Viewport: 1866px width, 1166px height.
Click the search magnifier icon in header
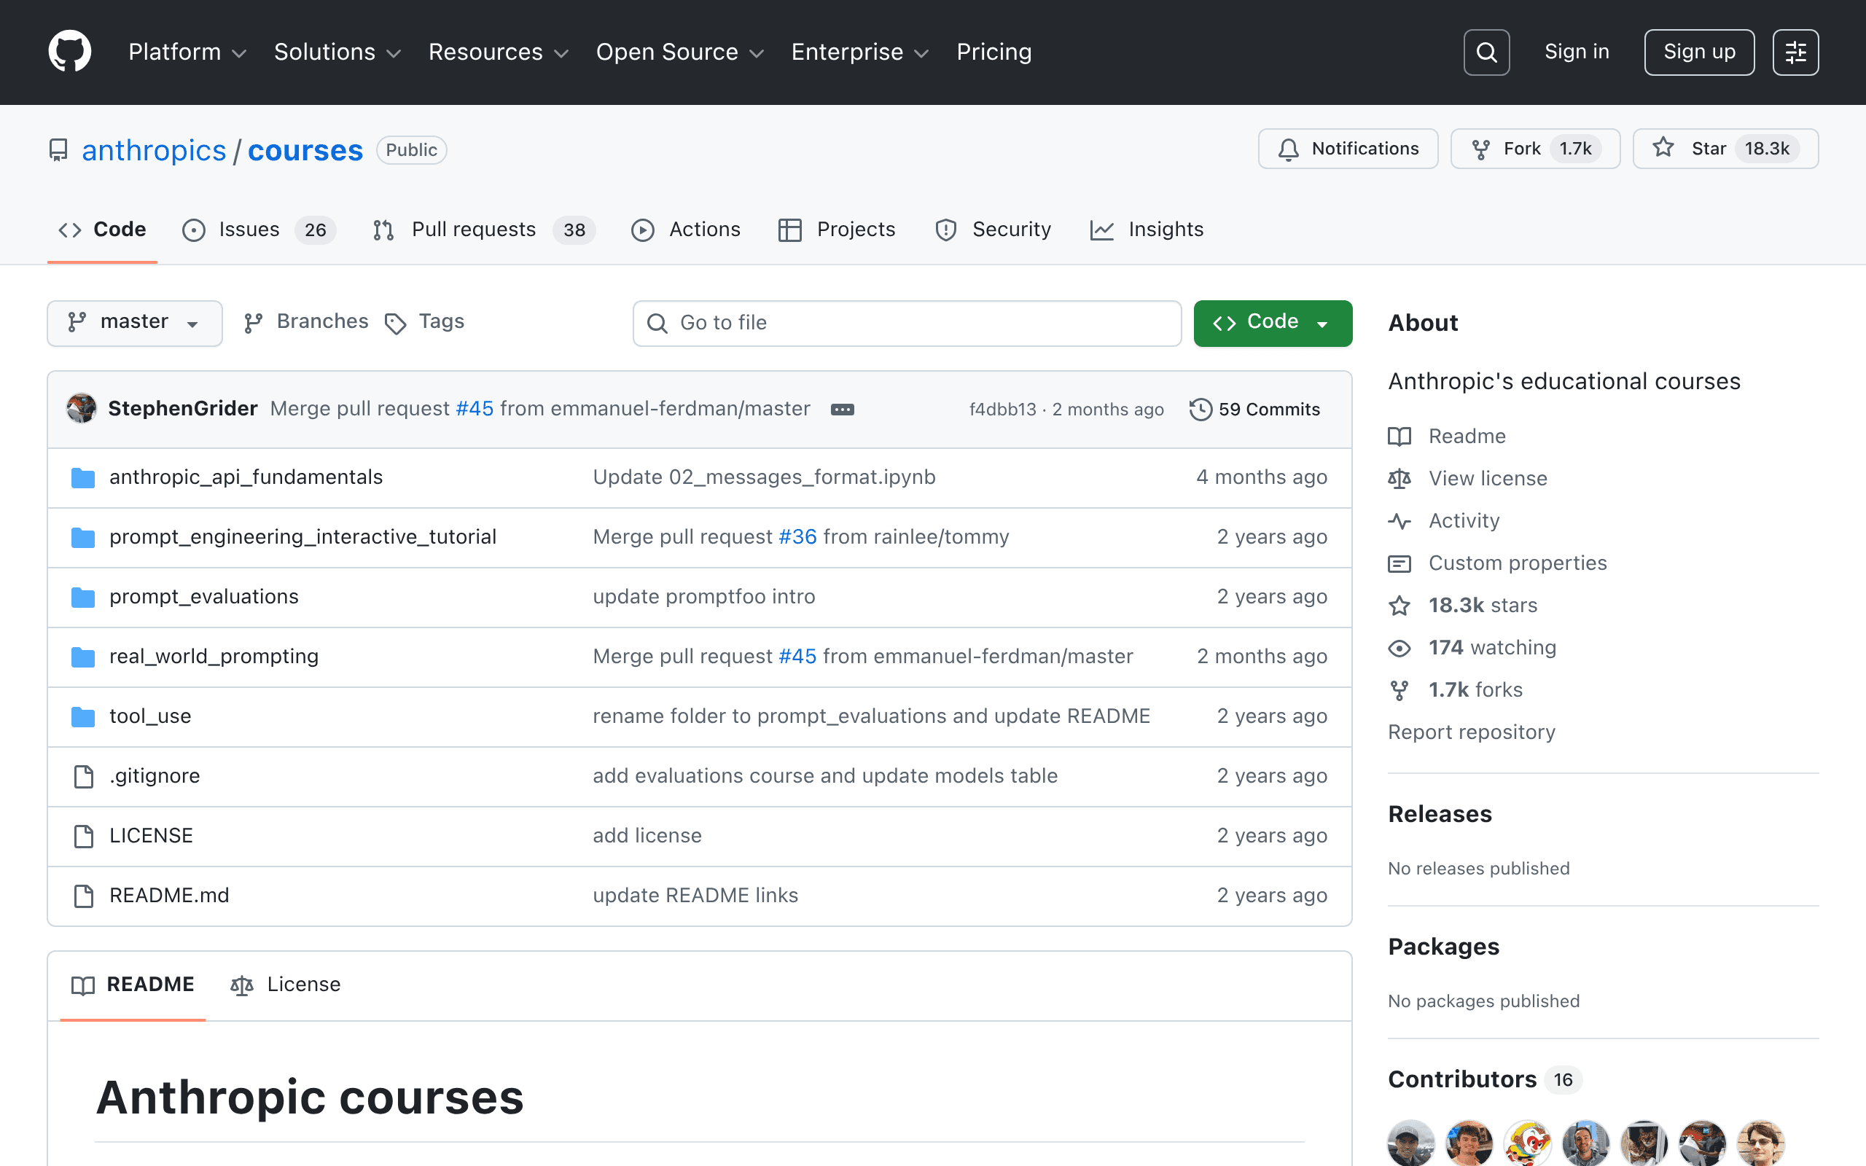pos(1486,52)
